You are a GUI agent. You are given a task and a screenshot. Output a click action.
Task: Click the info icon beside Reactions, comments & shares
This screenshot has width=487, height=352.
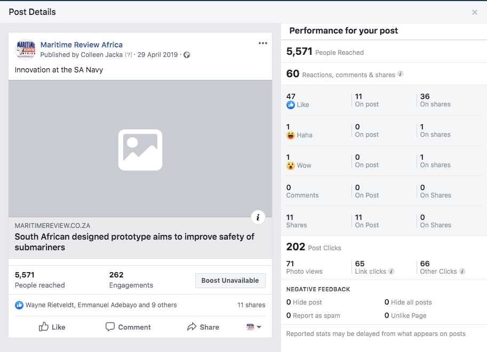pyautogui.click(x=401, y=74)
